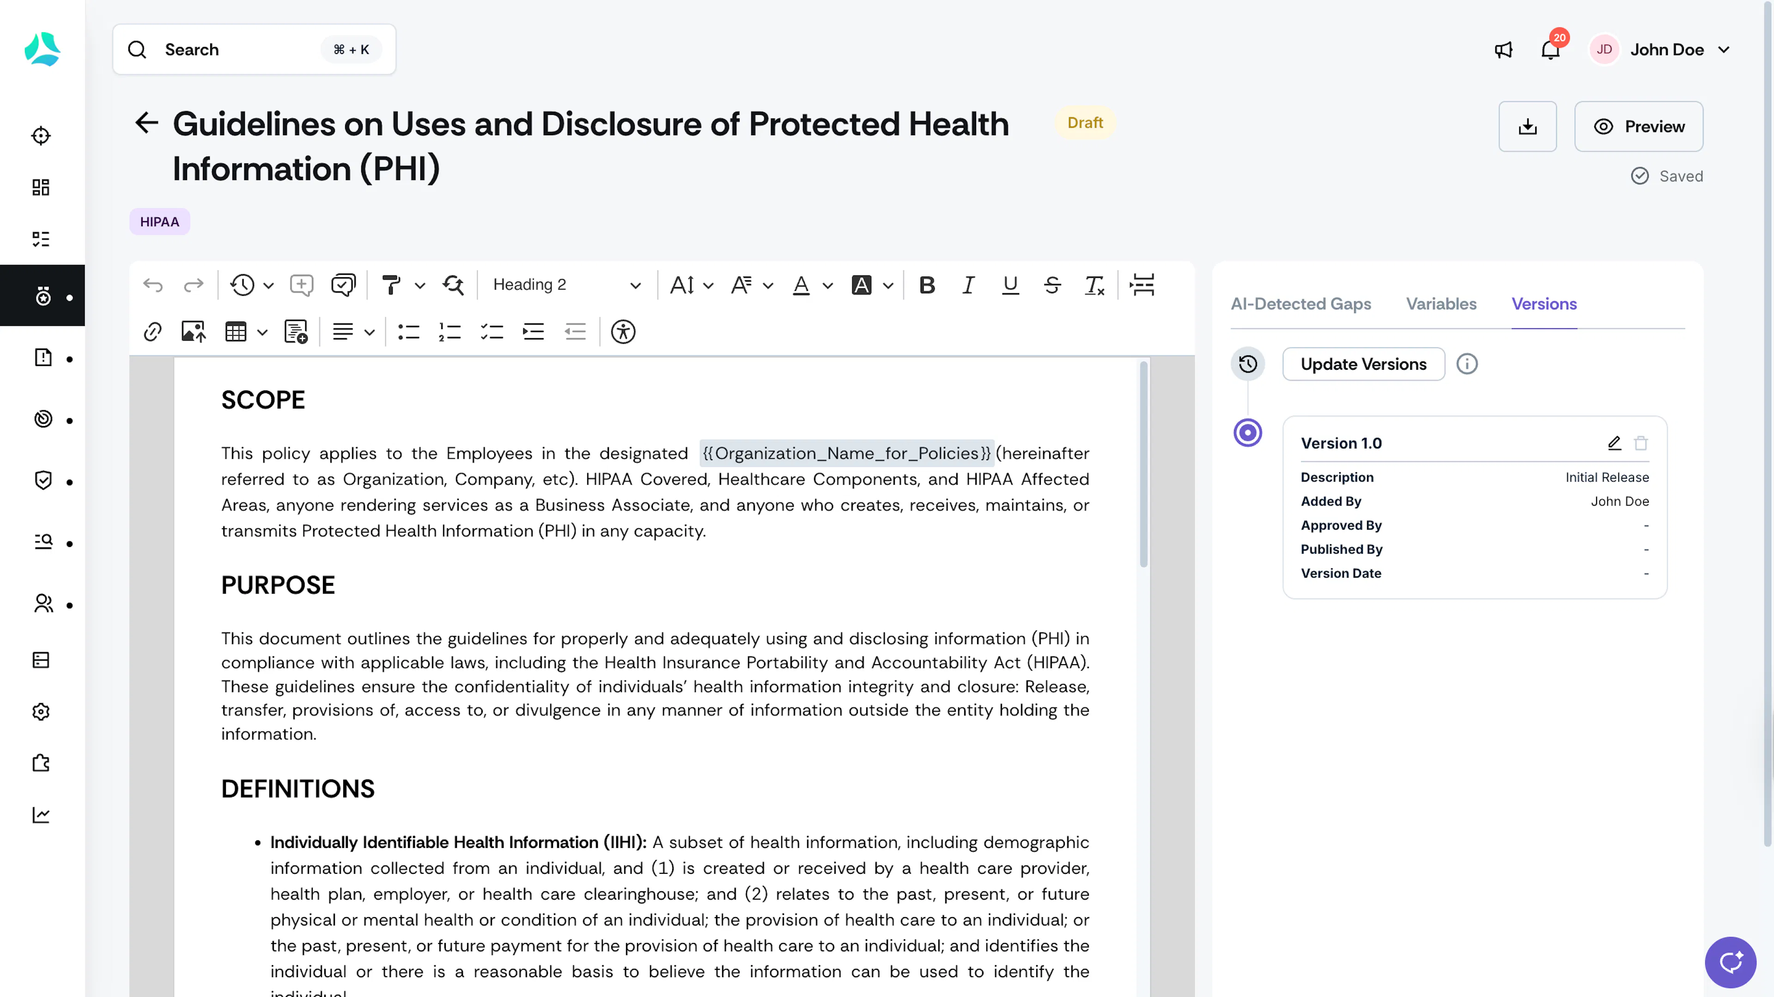
Task: Toggle italic formatting
Action: click(968, 285)
